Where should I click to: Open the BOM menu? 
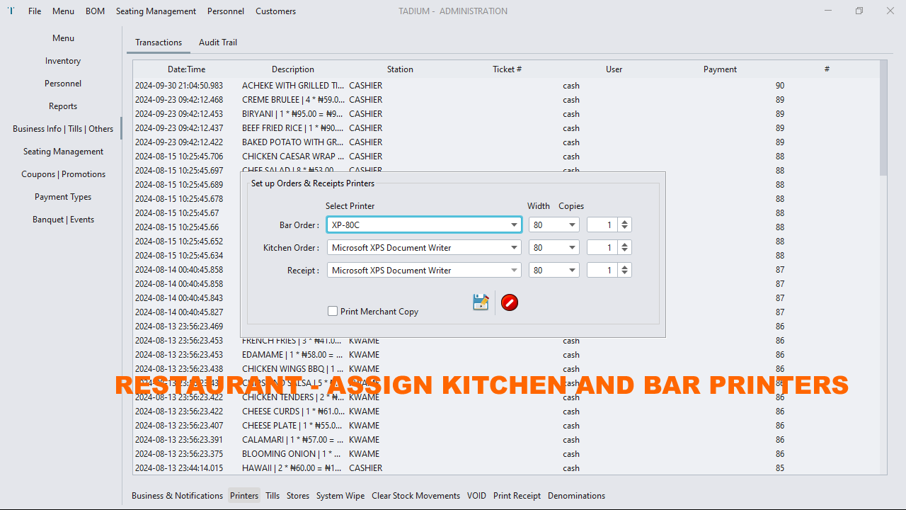click(x=95, y=11)
